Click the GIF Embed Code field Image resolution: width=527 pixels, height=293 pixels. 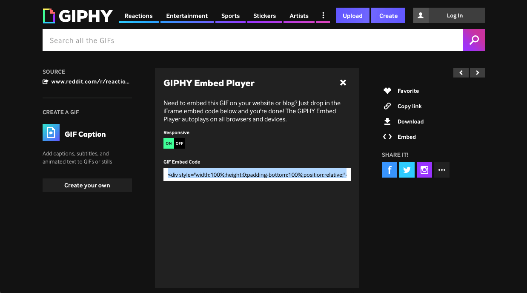coord(257,175)
